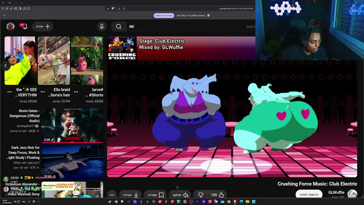Open the Windows Start menu

(254, 202)
